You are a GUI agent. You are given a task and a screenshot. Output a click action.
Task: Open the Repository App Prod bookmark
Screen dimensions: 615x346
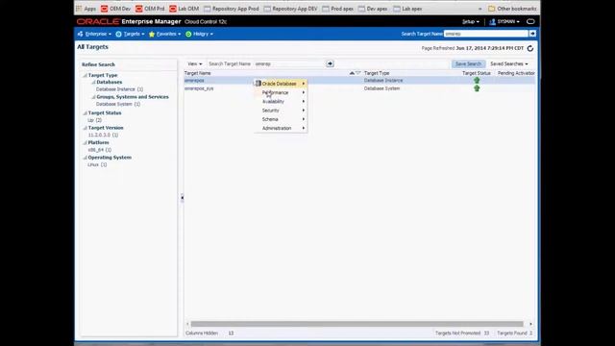(x=232, y=9)
